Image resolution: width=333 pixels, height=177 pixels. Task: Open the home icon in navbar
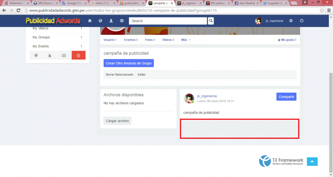pyautogui.click(x=90, y=21)
